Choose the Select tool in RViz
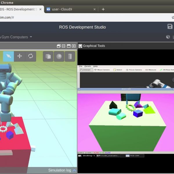Viewport: 174px width, 174px height. tap(118, 70)
